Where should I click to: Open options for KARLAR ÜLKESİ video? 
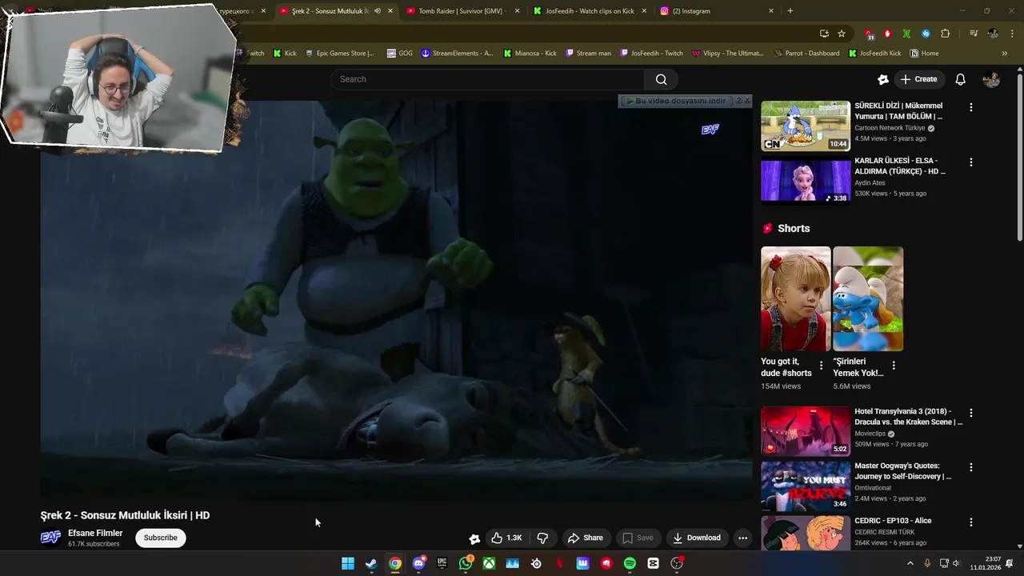tap(971, 162)
